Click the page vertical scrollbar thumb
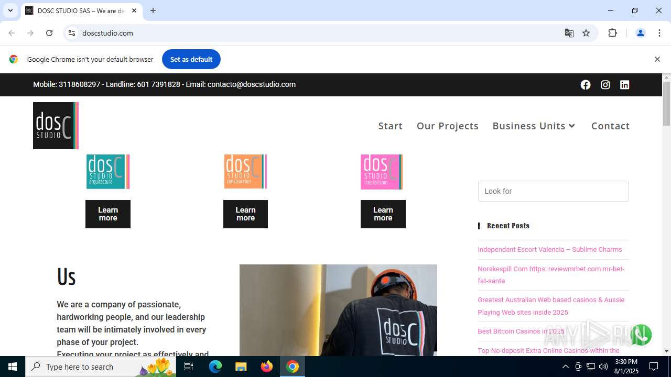 [x=666, y=104]
